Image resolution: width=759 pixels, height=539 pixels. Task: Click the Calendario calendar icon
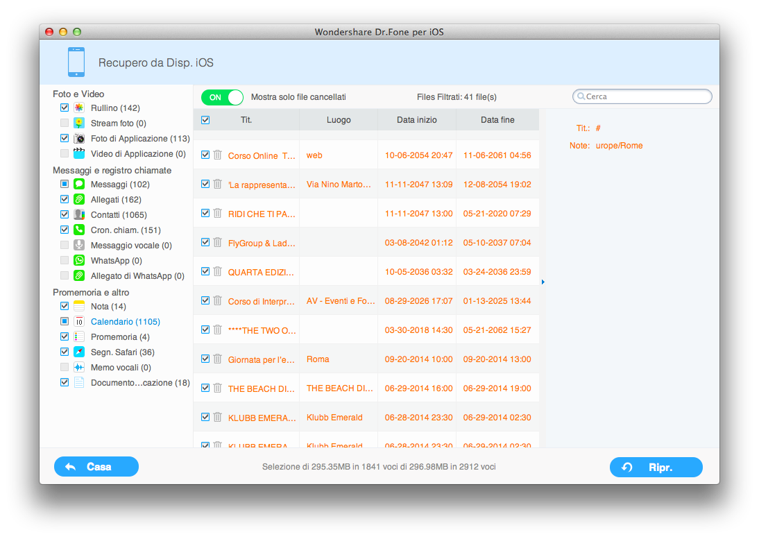coord(79,321)
